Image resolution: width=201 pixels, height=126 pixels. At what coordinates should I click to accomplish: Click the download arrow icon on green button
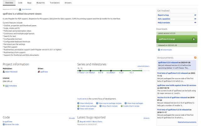pos(194,39)
